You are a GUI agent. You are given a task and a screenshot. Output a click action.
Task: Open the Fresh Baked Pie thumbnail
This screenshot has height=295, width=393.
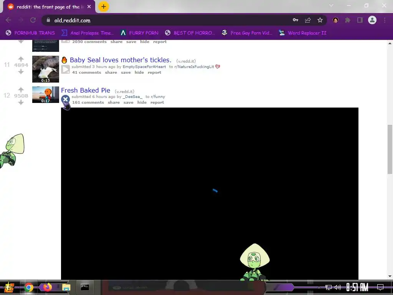click(46, 94)
